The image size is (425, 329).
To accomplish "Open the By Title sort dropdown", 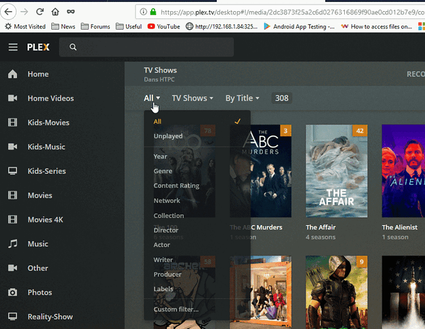I will point(242,98).
